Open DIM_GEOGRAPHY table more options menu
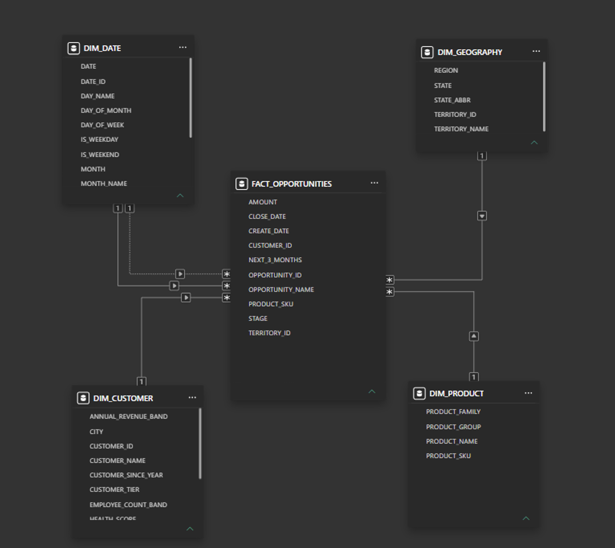This screenshot has height=548, width=615. (x=536, y=51)
